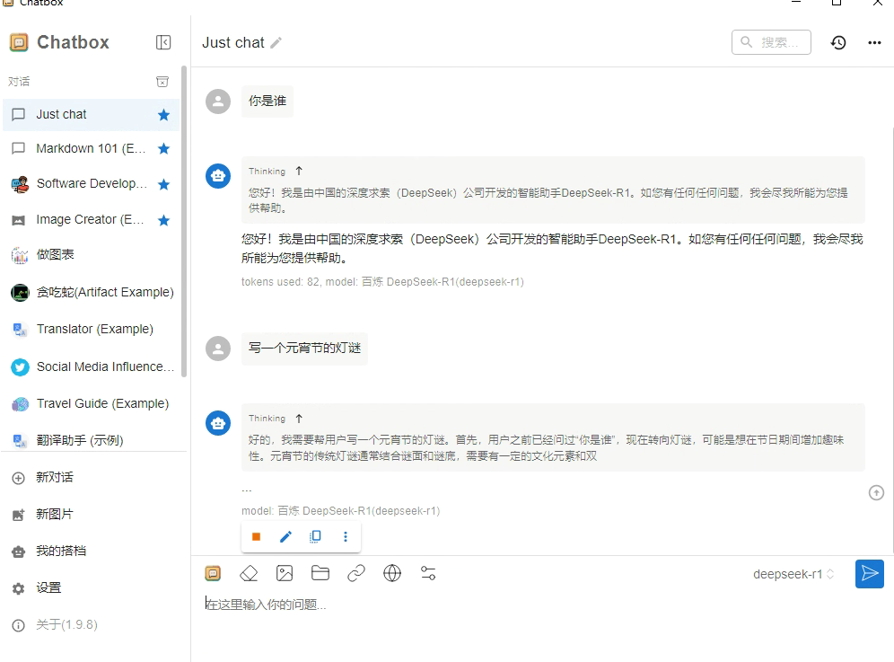Click the link icon in input toolbar
This screenshot has height=662, width=894.
[356, 573]
